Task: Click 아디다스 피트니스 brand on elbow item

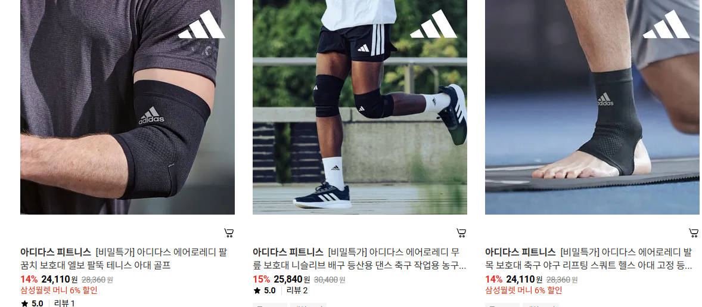Action: coord(55,252)
